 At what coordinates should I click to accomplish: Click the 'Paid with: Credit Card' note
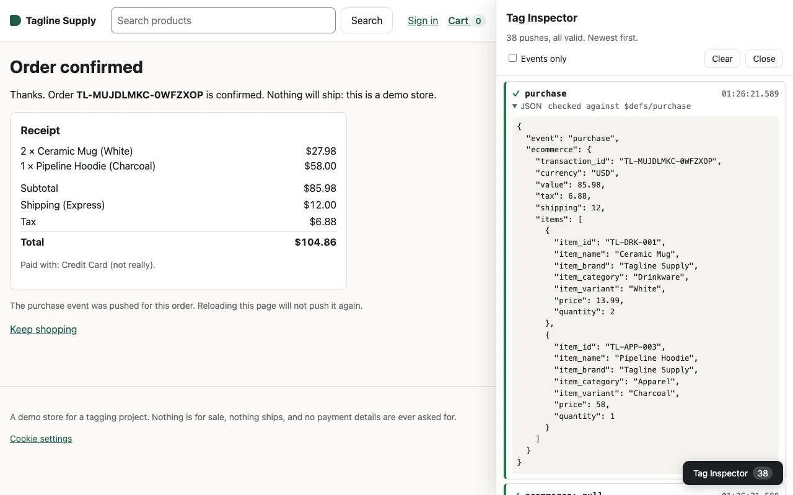[x=88, y=265]
